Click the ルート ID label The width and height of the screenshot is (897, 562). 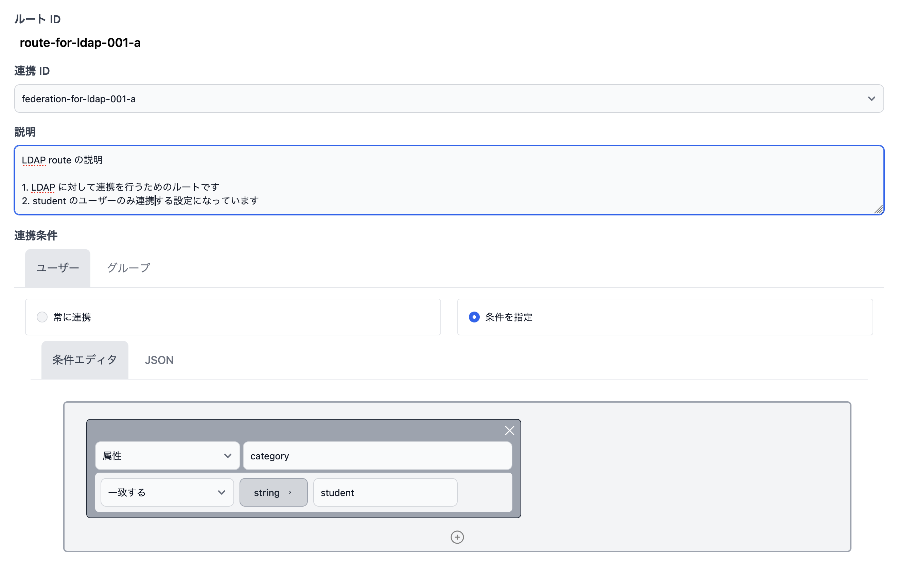(x=37, y=19)
